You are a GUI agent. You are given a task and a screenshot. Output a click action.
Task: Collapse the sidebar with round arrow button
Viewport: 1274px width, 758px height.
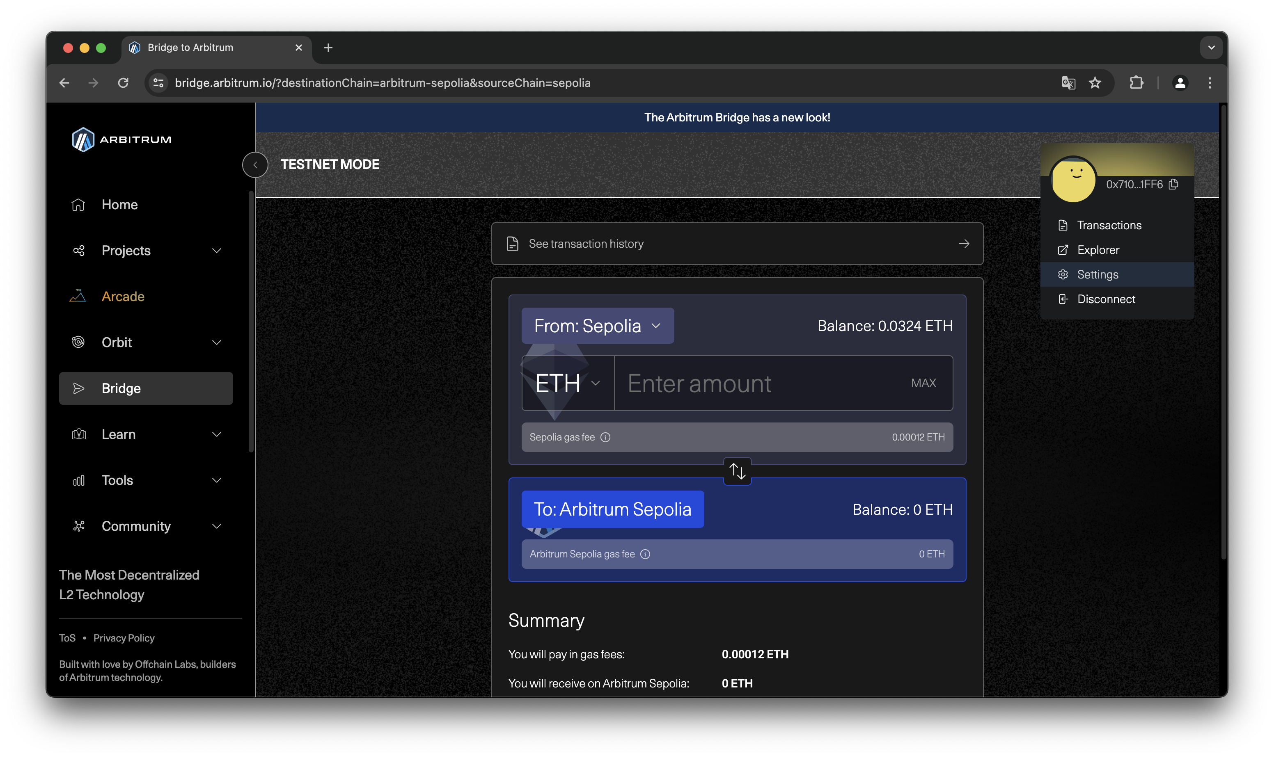click(x=255, y=164)
